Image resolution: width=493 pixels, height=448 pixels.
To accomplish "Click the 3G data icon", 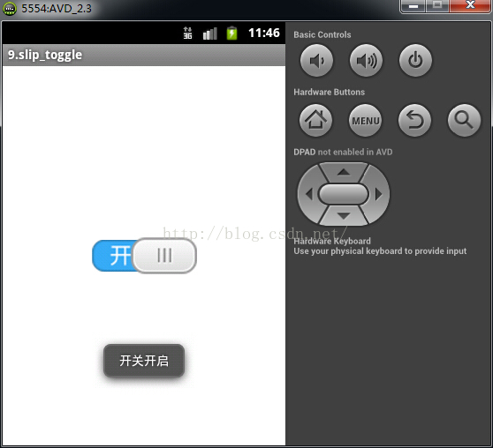I will (187, 33).
